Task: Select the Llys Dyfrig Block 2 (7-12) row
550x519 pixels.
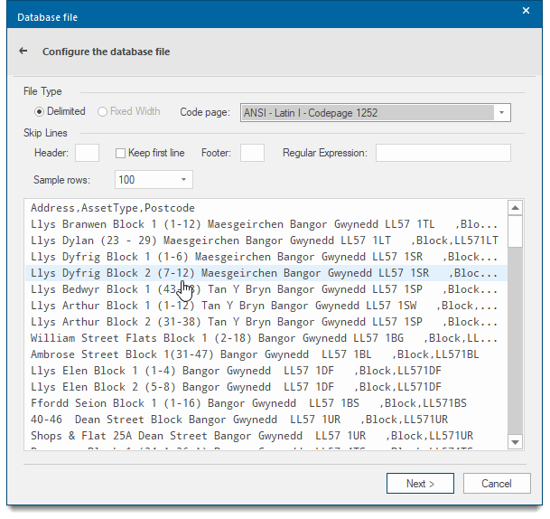Action: tap(266, 273)
